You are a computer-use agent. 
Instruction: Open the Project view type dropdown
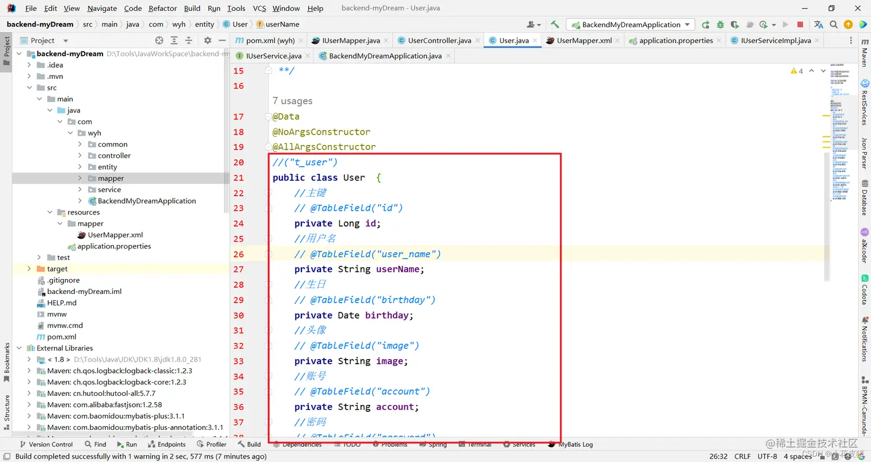pyautogui.click(x=65, y=41)
